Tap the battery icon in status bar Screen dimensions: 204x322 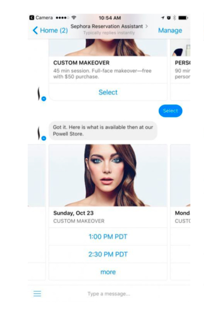pos(183,18)
